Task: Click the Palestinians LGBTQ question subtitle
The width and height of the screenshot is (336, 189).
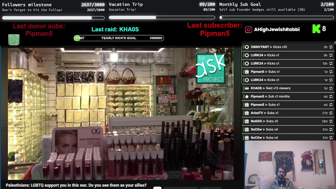Action: [x=76, y=185]
